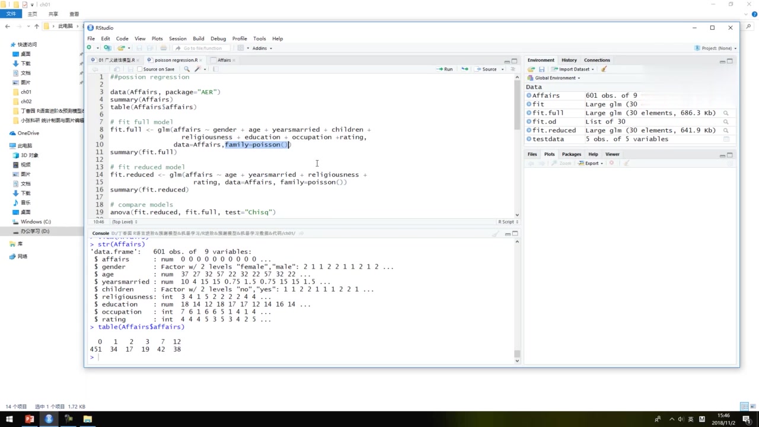Create a new file in RStudio

tap(90, 48)
